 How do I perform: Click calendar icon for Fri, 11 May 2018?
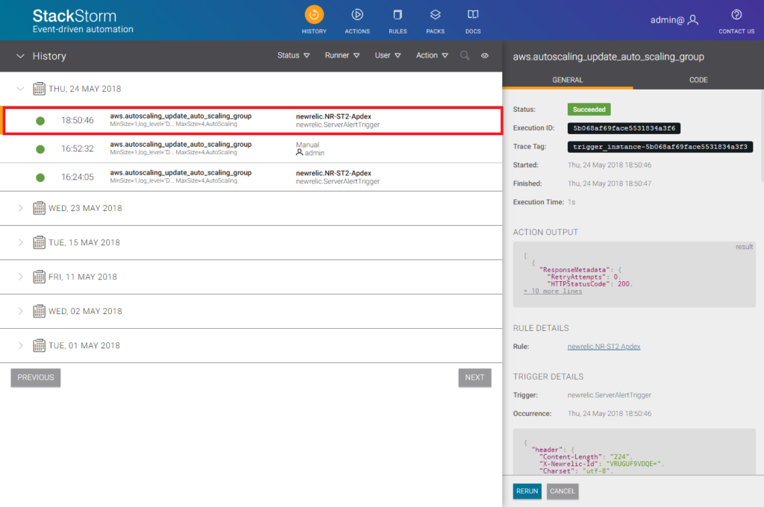(39, 277)
